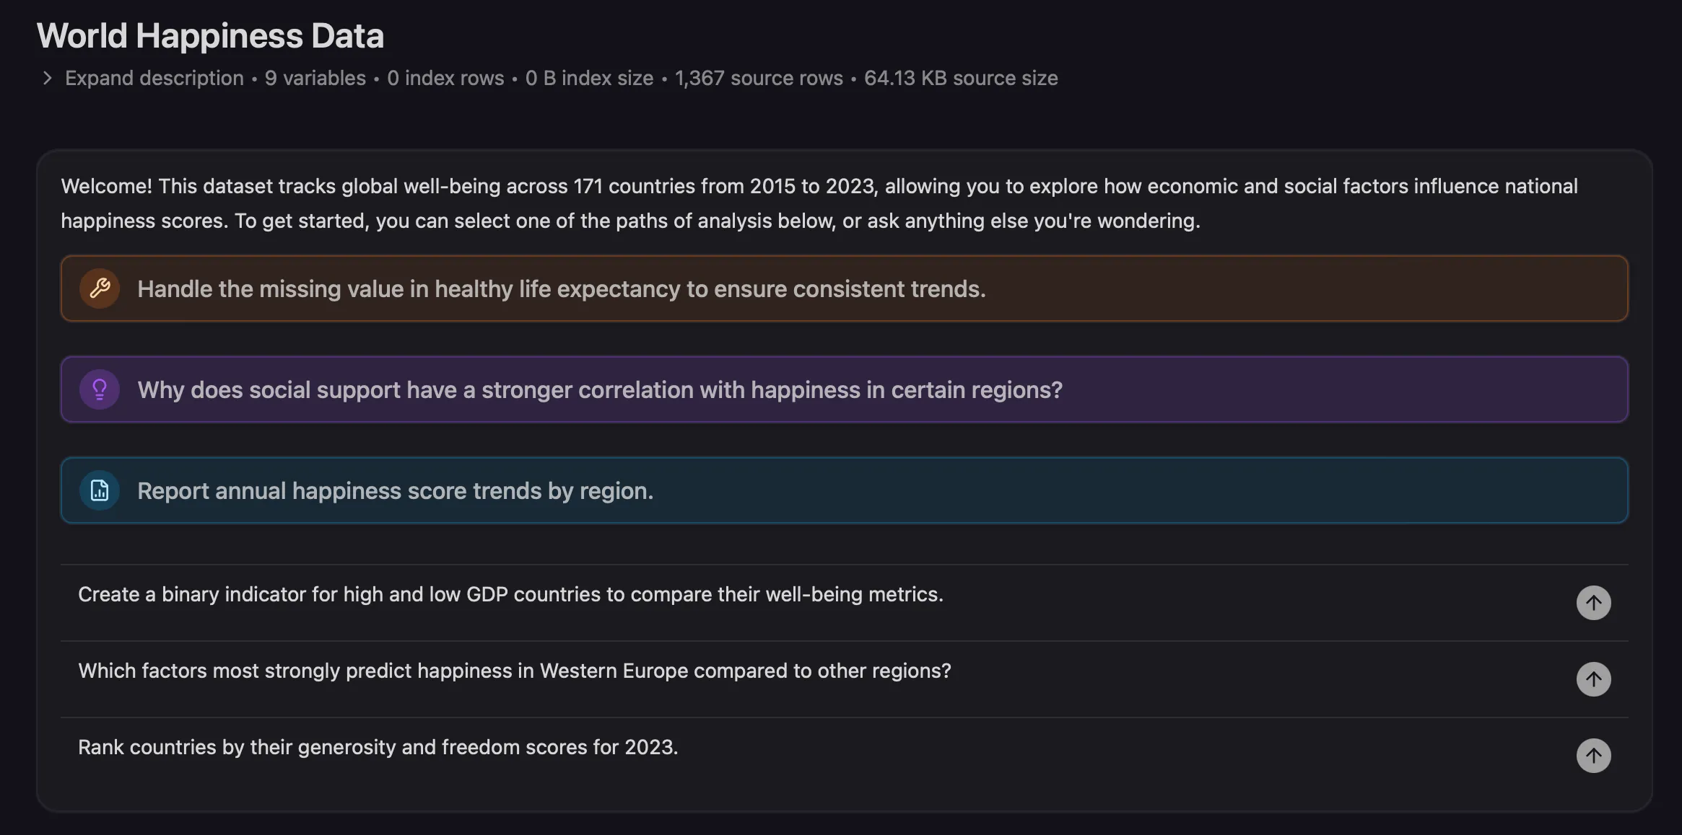Click the lightbulb icon on the purple suggestion

coord(100,389)
